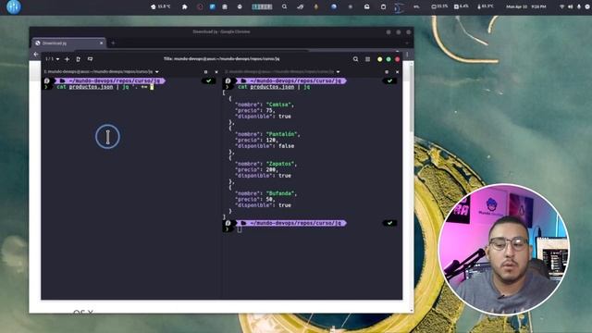Open the magnifier search in the top panel

click(284, 6)
